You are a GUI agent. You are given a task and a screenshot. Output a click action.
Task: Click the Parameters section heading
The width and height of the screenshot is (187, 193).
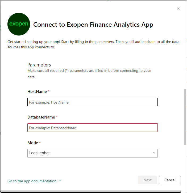point(39,65)
